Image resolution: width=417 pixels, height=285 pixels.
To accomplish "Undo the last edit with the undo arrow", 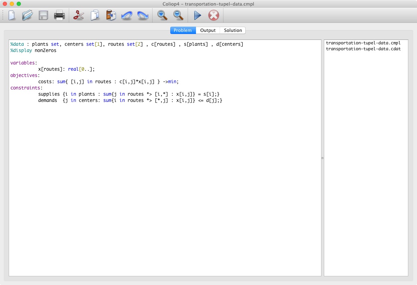I will tap(126, 16).
